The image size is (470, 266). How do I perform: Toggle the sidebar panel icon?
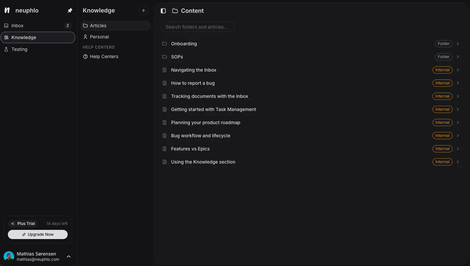[x=163, y=11]
